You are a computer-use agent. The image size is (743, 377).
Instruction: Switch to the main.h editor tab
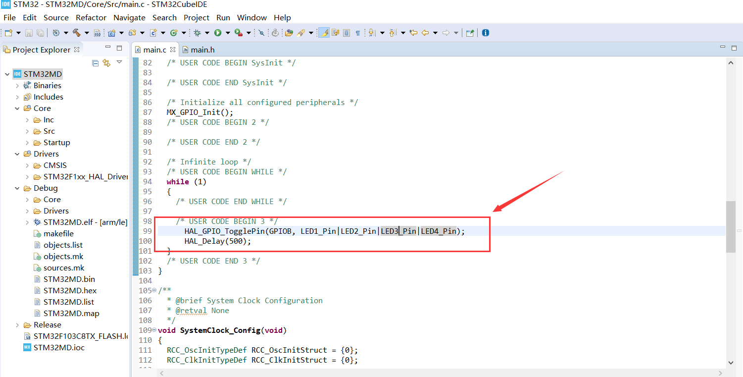click(x=198, y=50)
